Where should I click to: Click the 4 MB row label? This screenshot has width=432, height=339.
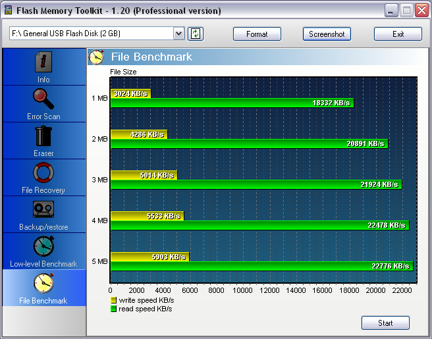click(x=99, y=221)
